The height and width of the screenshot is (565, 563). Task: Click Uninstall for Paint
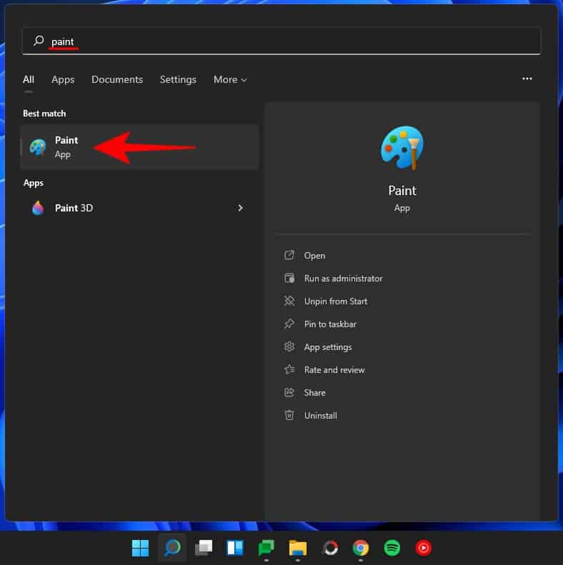(x=320, y=416)
